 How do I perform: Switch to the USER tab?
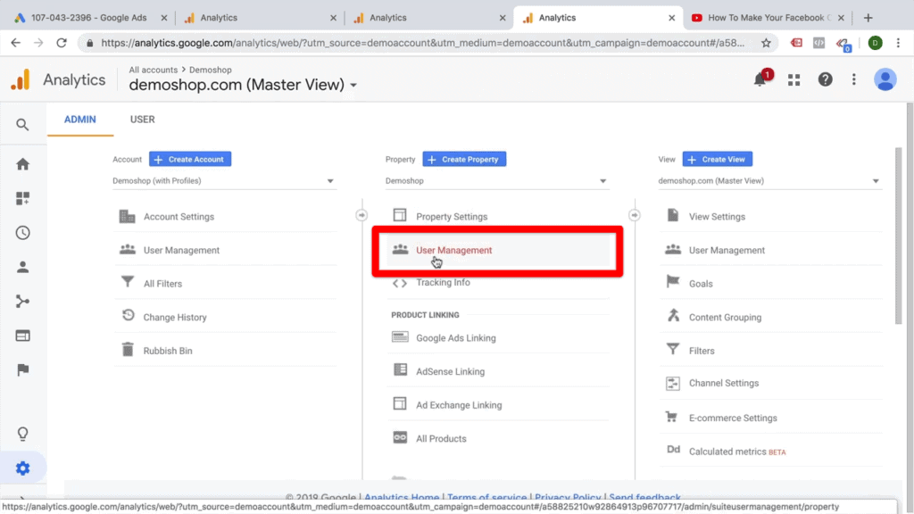tap(142, 120)
